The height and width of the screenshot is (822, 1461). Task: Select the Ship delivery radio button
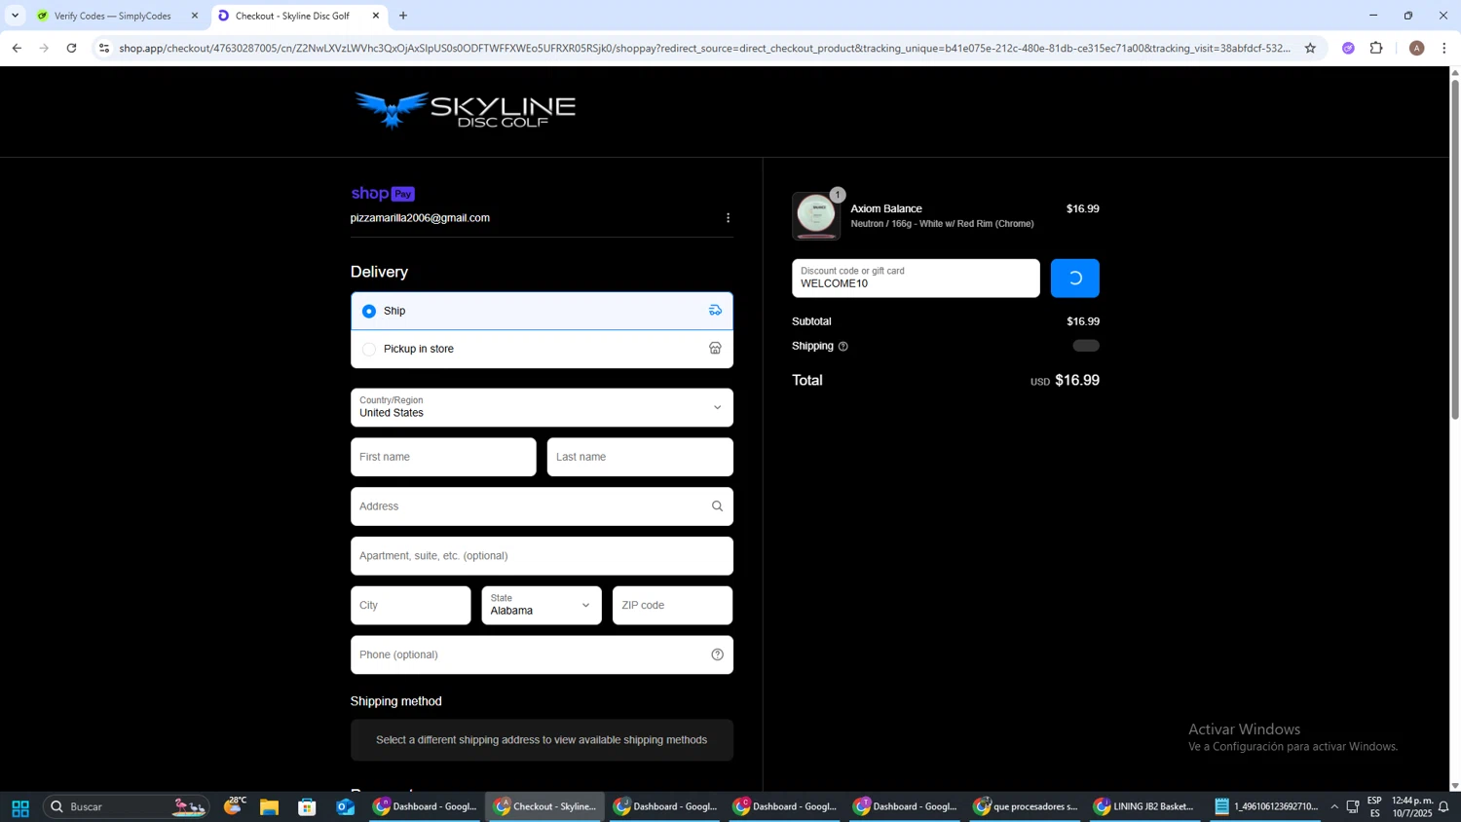pyautogui.click(x=368, y=312)
